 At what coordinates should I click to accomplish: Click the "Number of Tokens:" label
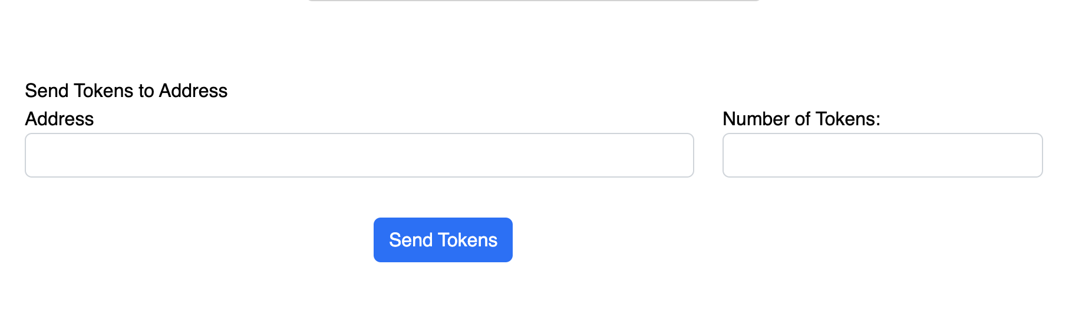[x=801, y=119]
